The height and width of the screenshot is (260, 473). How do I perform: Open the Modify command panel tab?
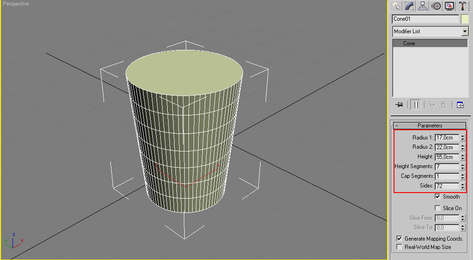point(409,6)
